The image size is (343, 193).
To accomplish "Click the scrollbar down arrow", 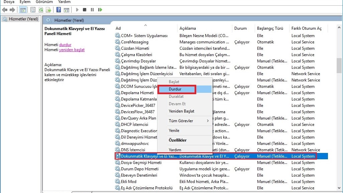I will (x=339, y=188).
